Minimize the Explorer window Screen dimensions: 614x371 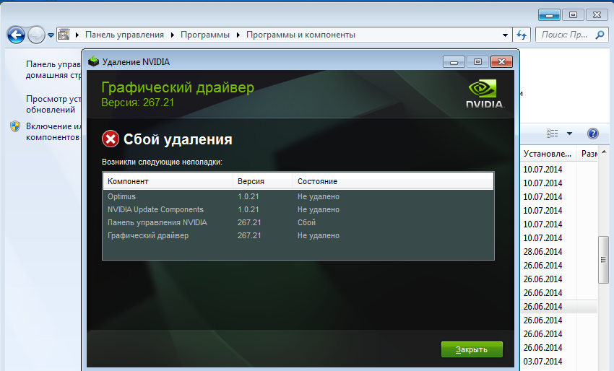click(549, 15)
